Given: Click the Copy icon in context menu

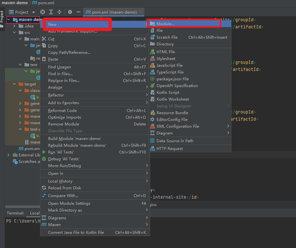Looking at the screenshot, I should click(44, 46).
